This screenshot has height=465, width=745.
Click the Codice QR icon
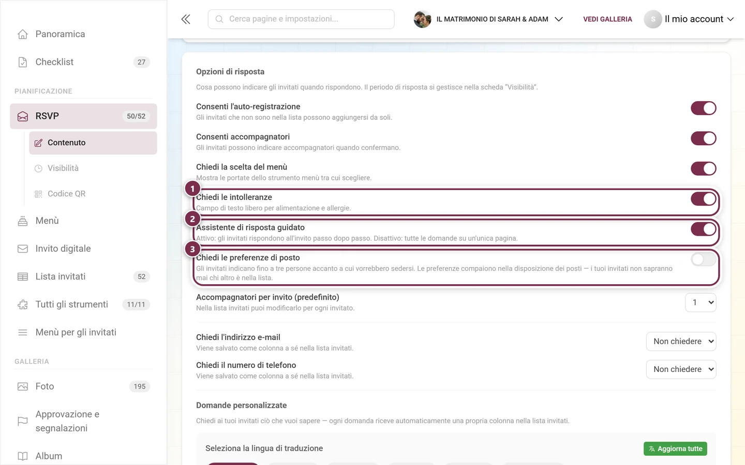pos(38,194)
